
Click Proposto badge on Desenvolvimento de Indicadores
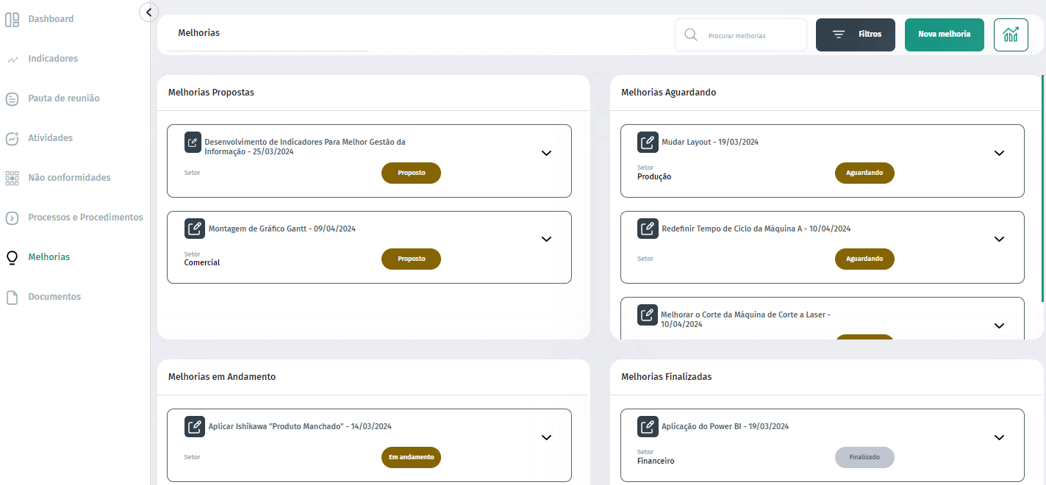point(411,173)
